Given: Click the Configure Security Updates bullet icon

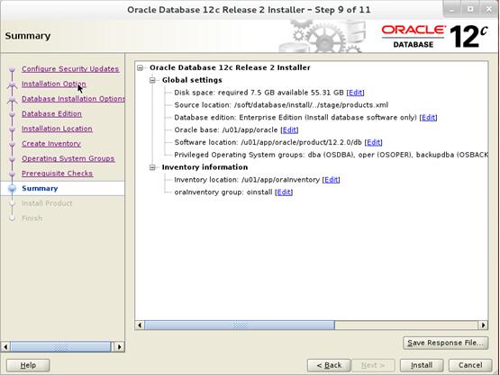Looking at the screenshot, I should (12, 68).
